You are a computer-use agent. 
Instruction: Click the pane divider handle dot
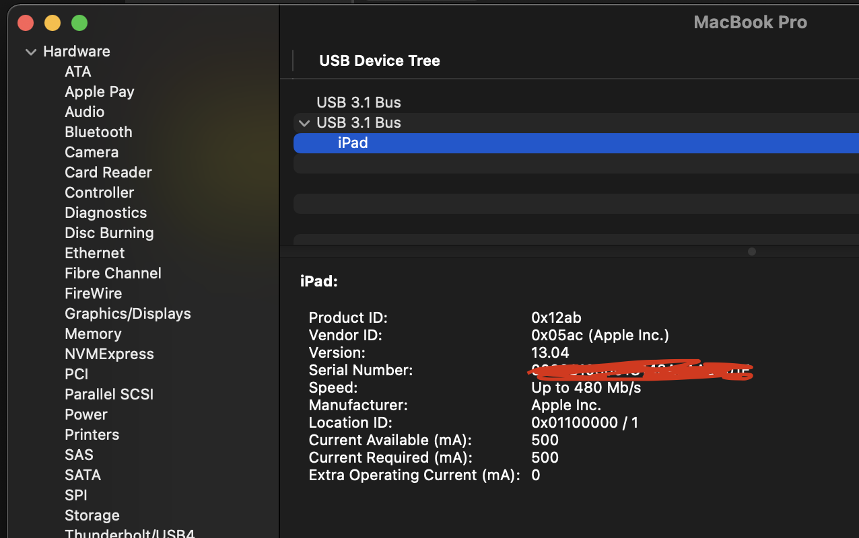click(x=752, y=252)
